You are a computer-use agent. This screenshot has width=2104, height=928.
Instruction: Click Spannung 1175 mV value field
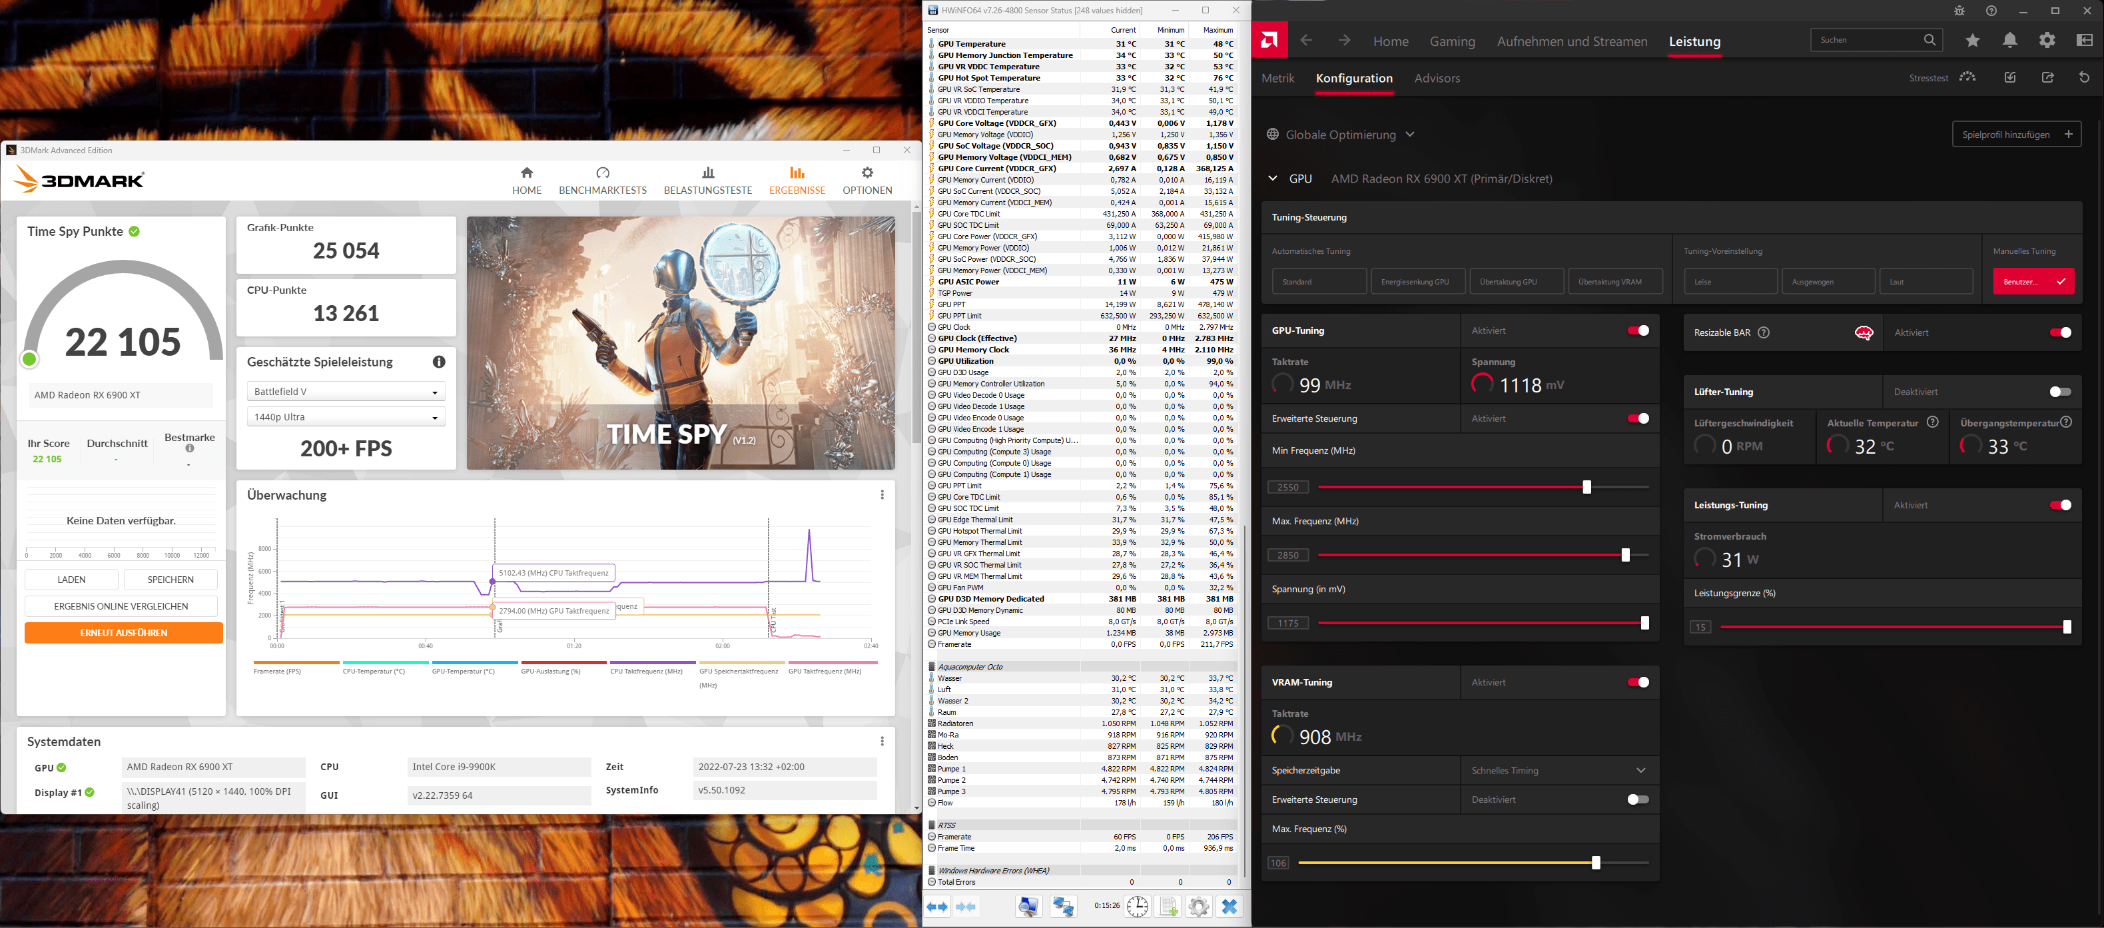click(1288, 624)
